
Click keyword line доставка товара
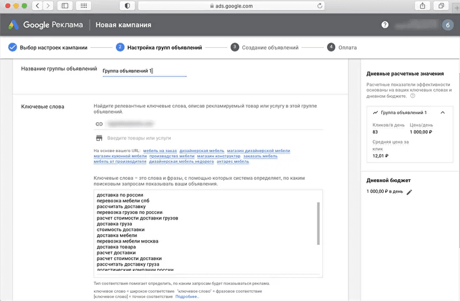pyautogui.click(x=116, y=247)
